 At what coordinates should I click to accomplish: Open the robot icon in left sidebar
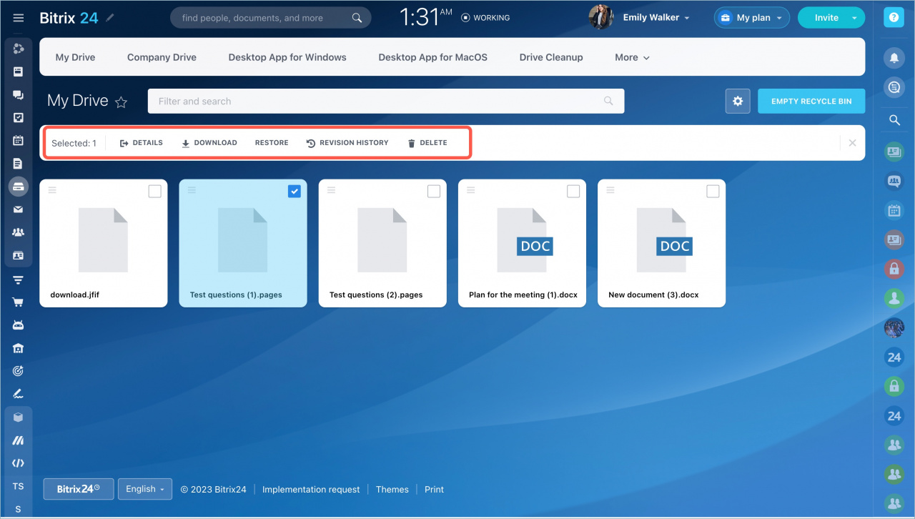19,325
